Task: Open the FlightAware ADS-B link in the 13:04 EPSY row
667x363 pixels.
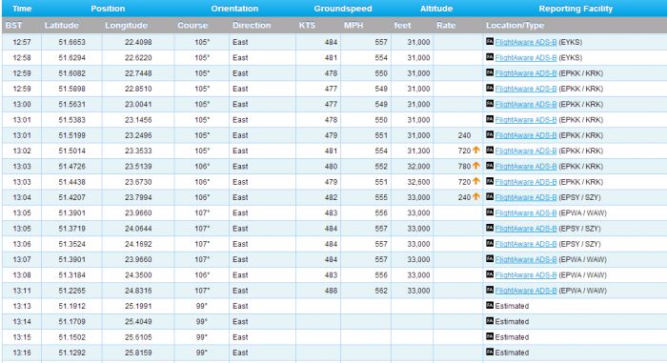Action: pos(526,197)
